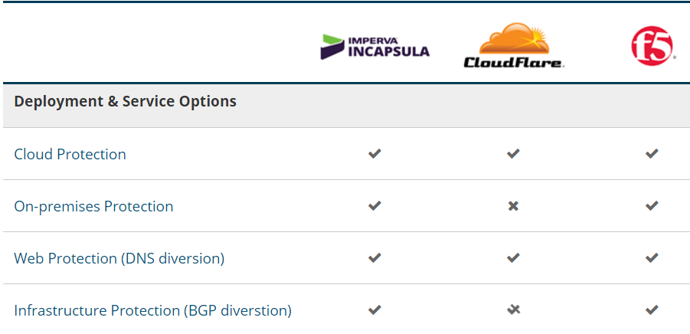Click Incapsula's Infrastructure Protection checkmark
The image size is (690, 334).
(374, 310)
